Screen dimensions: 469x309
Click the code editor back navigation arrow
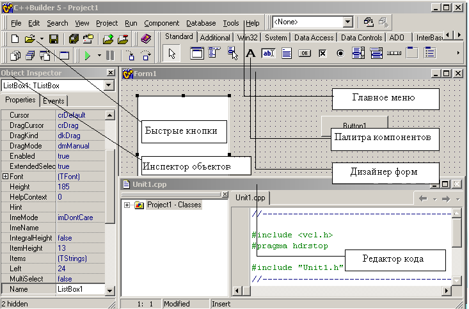(423, 198)
